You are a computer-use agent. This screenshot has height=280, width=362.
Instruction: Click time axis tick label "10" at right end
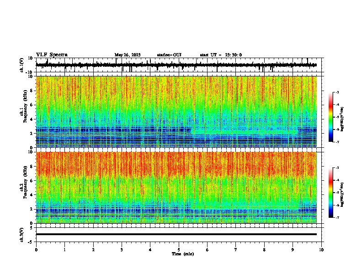point(321,250)
